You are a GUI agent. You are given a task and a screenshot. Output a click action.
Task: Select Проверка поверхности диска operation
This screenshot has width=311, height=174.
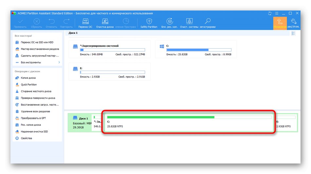click(x=35, y=98)
